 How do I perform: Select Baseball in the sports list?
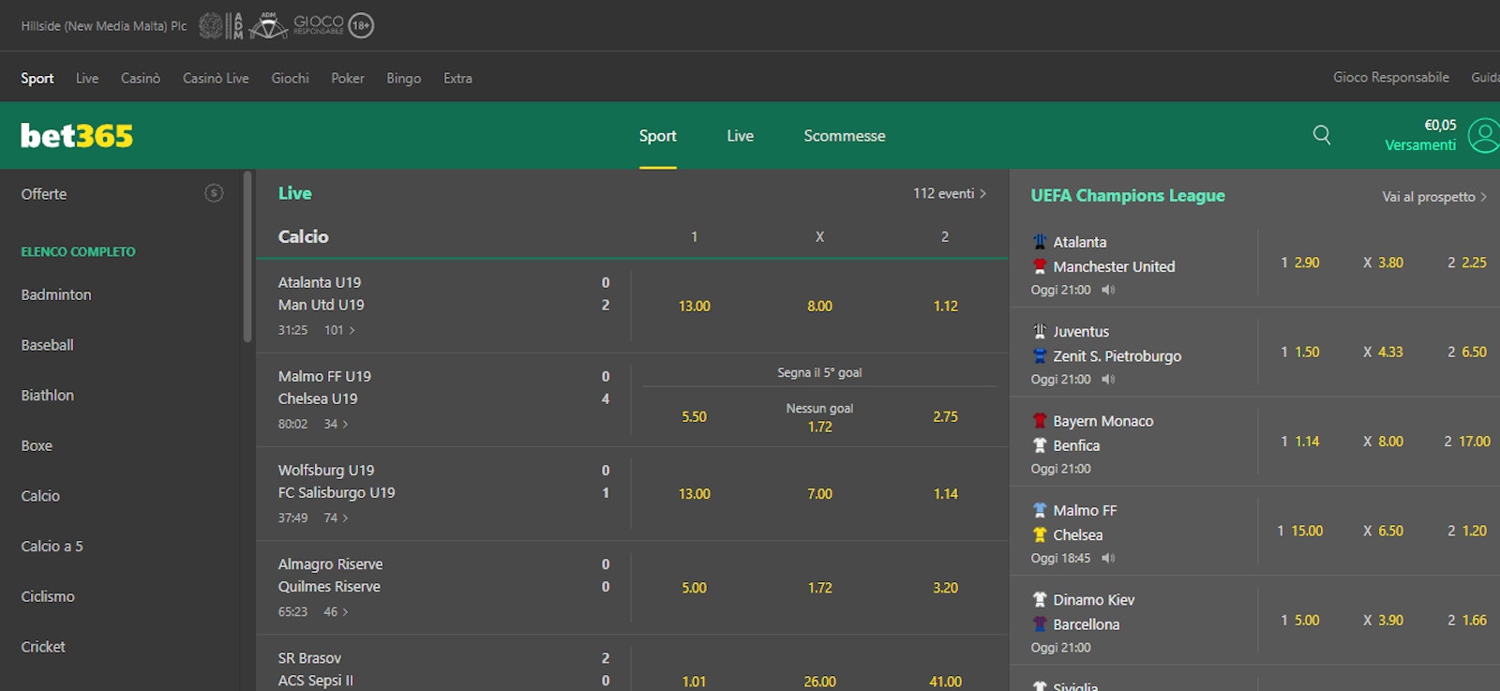pyautogui.click(x=47, y=345)
